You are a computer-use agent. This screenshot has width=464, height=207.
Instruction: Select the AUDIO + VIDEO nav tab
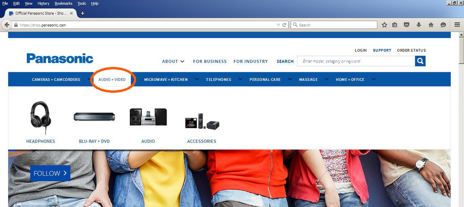(112, 79)
